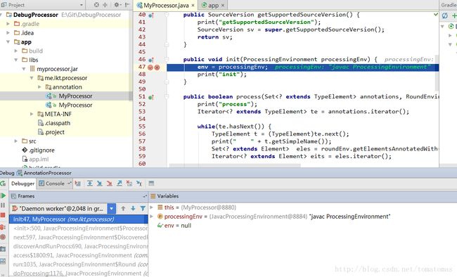Image resolution: width=457 pixels, height=277 pixels.
Task: Move to next frame with down arrow
Action: pyautogui.click(x=133, y=209)
